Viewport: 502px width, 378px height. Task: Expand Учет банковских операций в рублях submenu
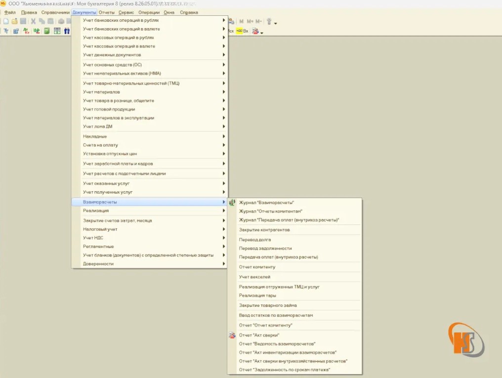click(149, 20)
